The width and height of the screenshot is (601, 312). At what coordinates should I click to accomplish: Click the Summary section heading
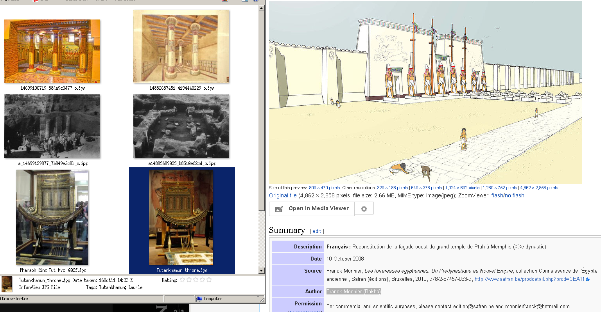click(287, 230)
